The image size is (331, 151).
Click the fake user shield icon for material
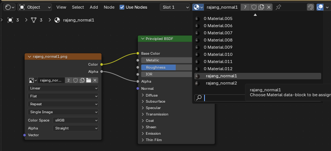coord(254,7)
